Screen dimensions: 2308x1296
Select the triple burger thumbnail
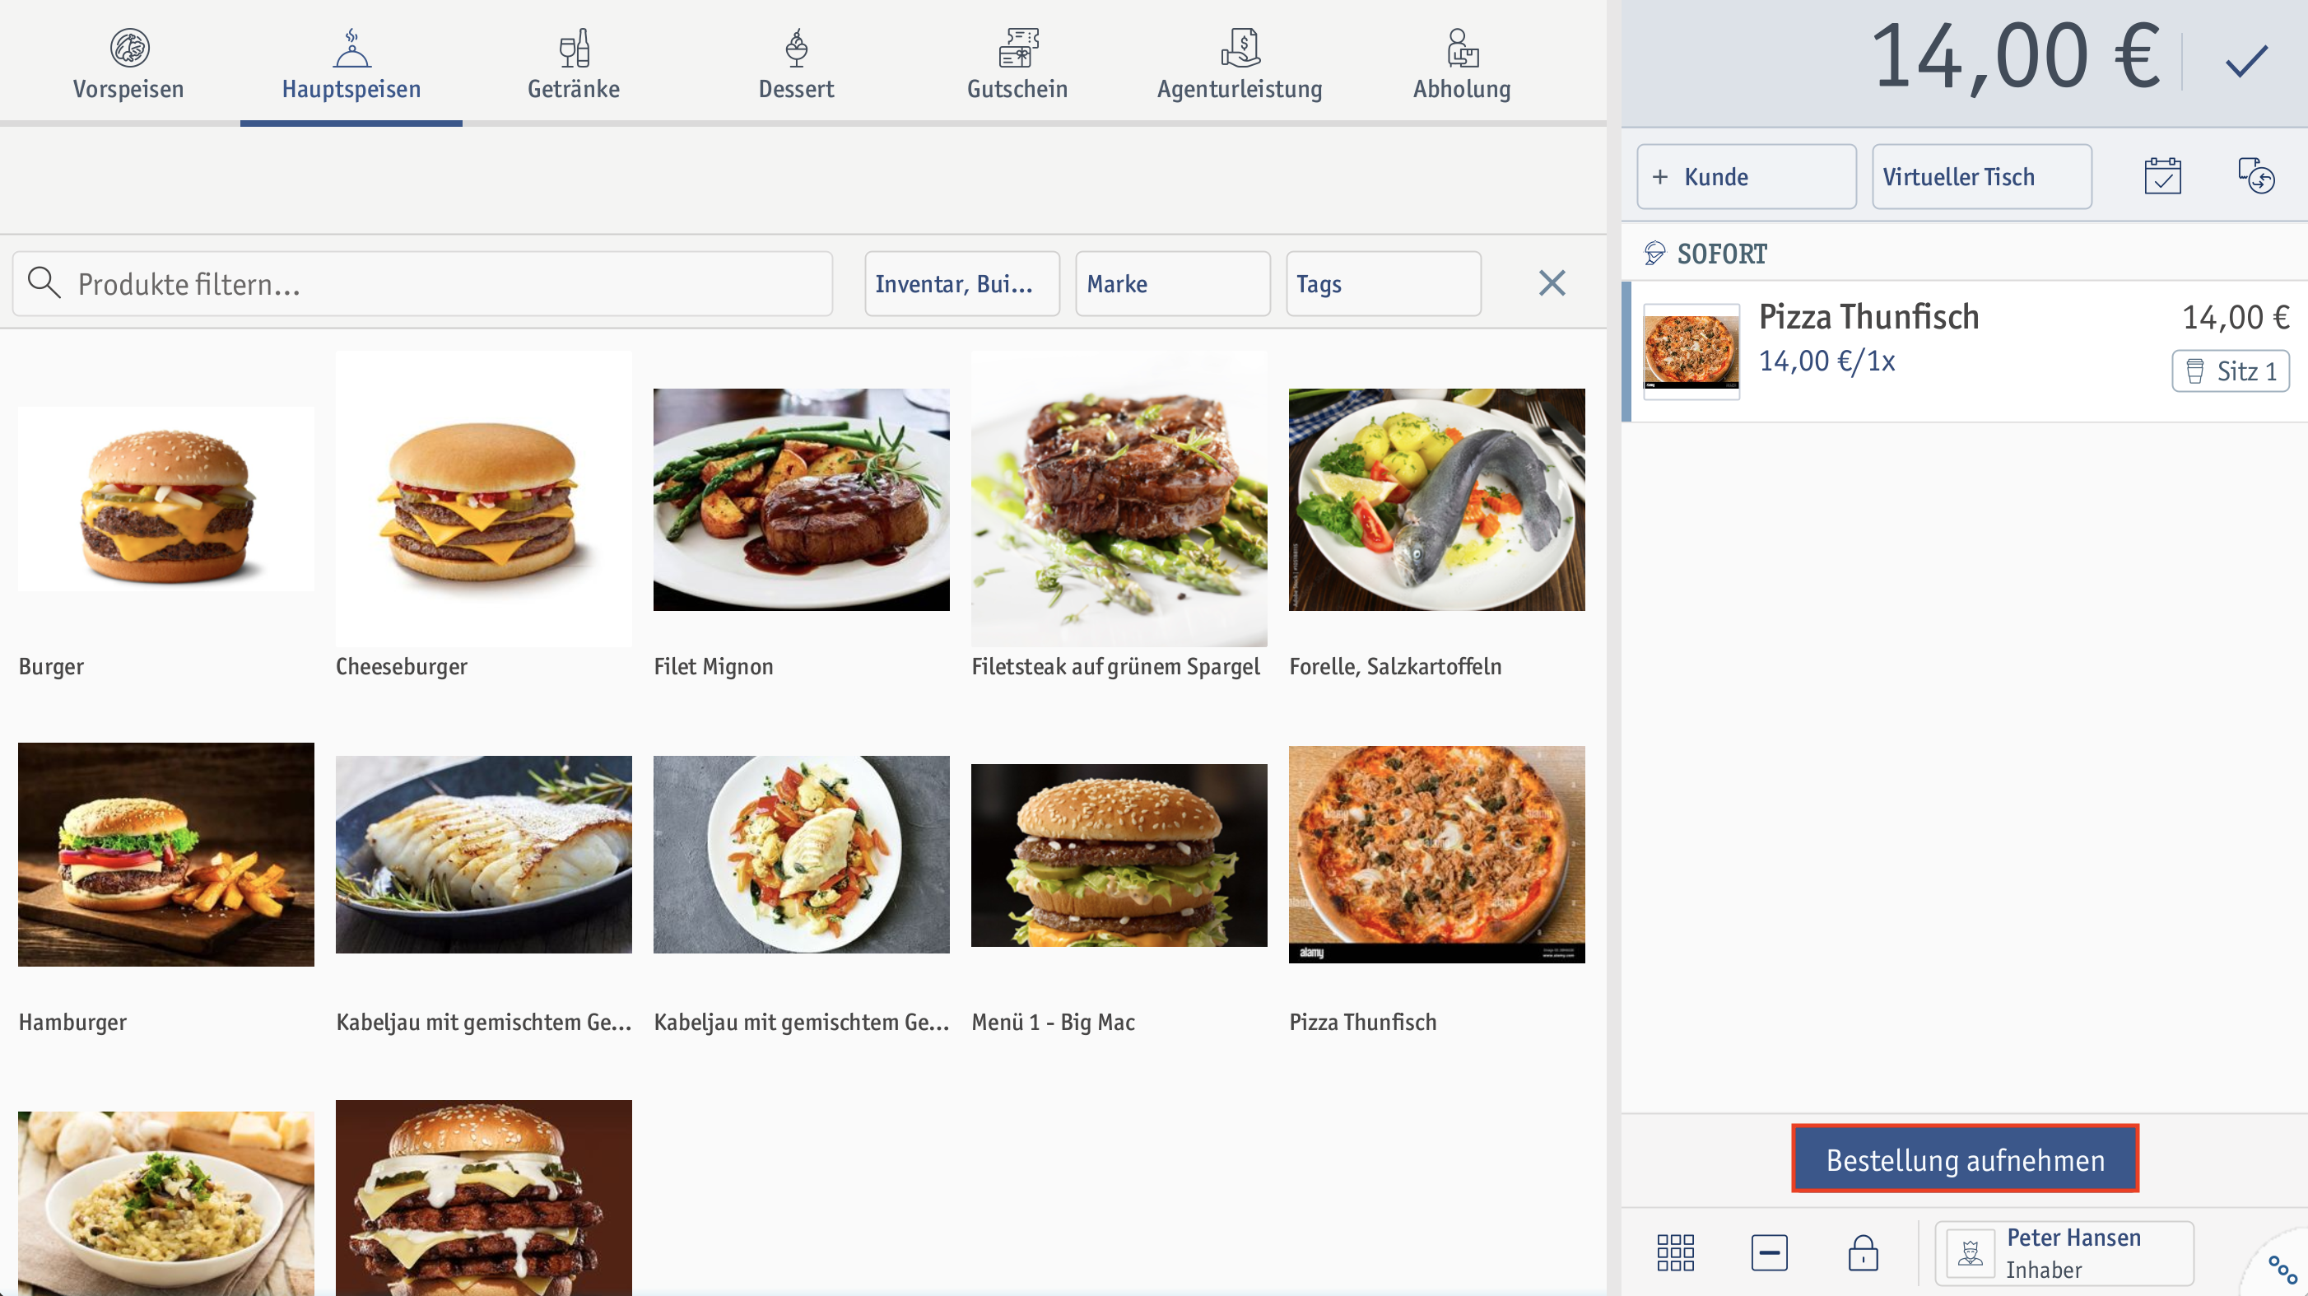pyautogui.click(x=484, y=1197)
